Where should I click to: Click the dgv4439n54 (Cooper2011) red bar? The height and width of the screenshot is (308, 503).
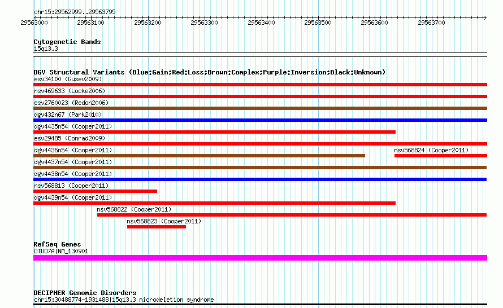coord(214,203)
